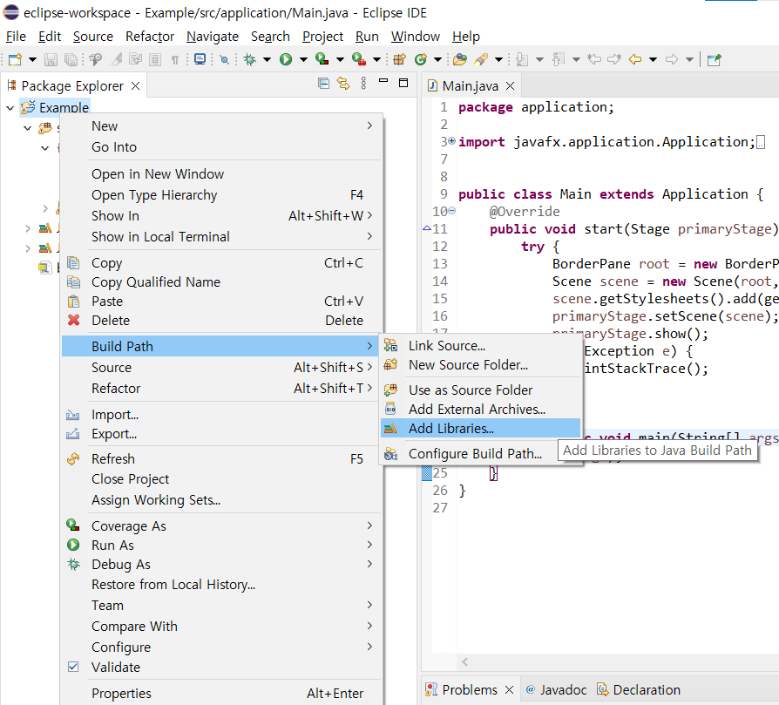Collapse the start method fold on line 10
This screenshot has width=779, height=705.
(451, 211)
